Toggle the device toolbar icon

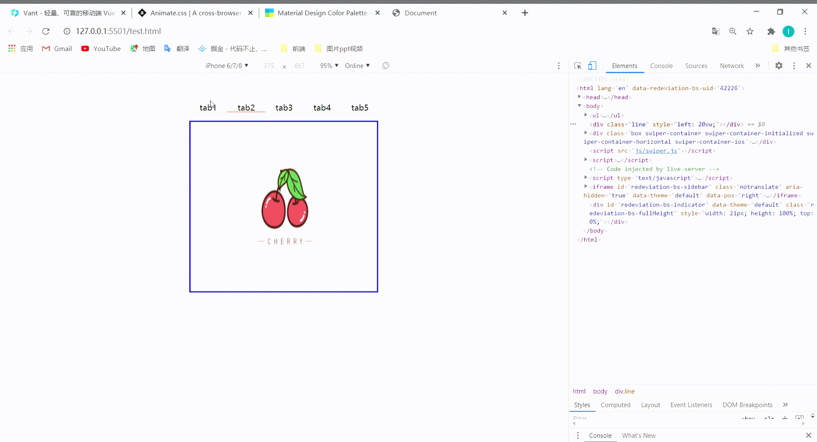[x=592, y=65]
